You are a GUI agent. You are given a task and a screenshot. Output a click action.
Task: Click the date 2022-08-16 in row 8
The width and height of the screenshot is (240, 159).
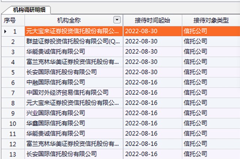141,103
